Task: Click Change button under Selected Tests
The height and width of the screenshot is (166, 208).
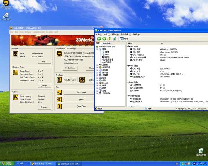Action: pyautogui.click(x=44, y=86)
